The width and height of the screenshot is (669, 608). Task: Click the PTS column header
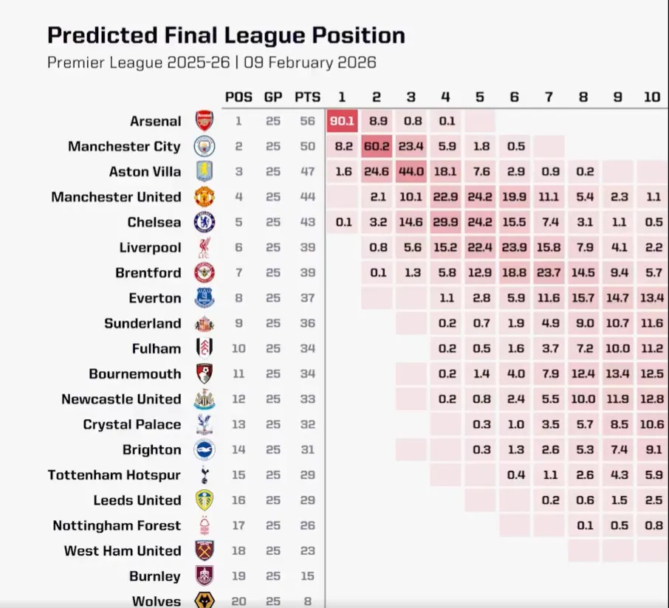point(307,97)
